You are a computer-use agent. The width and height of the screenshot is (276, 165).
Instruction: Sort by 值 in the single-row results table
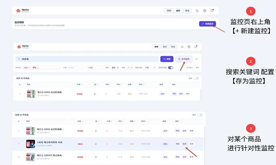point(96,85)
